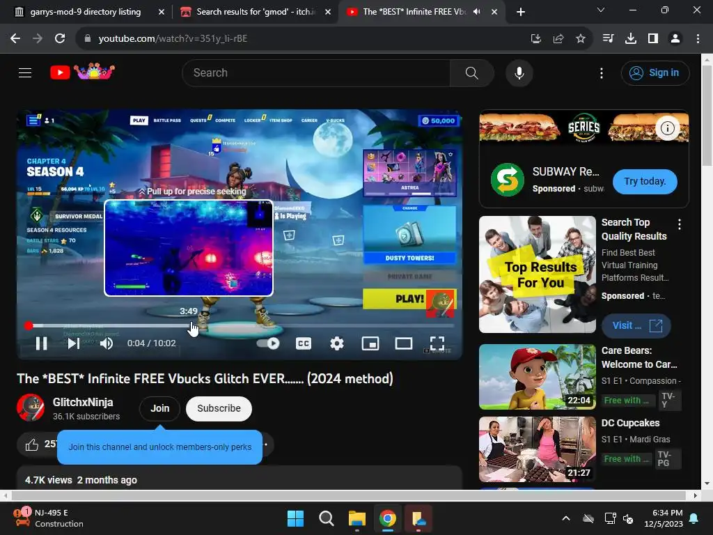Viewport: 713px width, 535px height.
Task: Select the YouTube Vbucks video tab
Action: pos(414,12)
